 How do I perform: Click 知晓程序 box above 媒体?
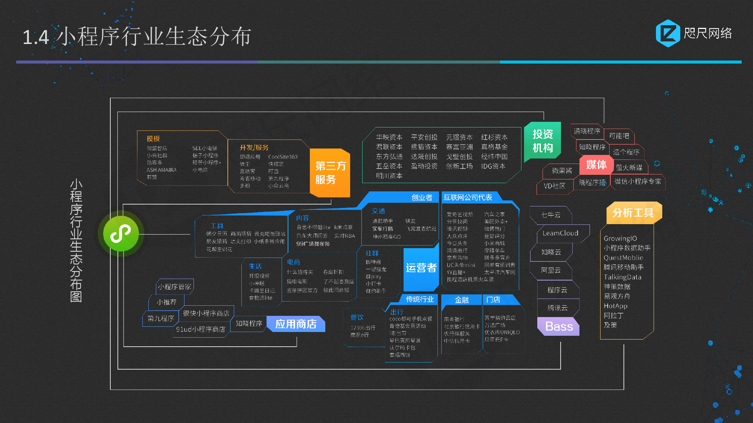(x=592, y=147)
